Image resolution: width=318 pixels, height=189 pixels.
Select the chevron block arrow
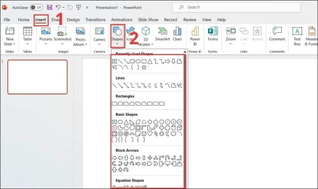(x=156, y=164)
